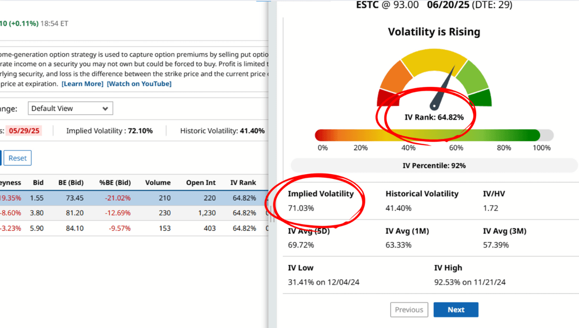Click the Previous button

point(409,310)
